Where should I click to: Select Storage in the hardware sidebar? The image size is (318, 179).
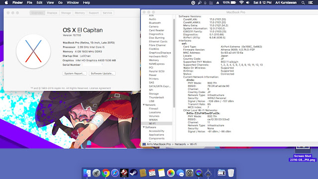[x=154, y=94]
